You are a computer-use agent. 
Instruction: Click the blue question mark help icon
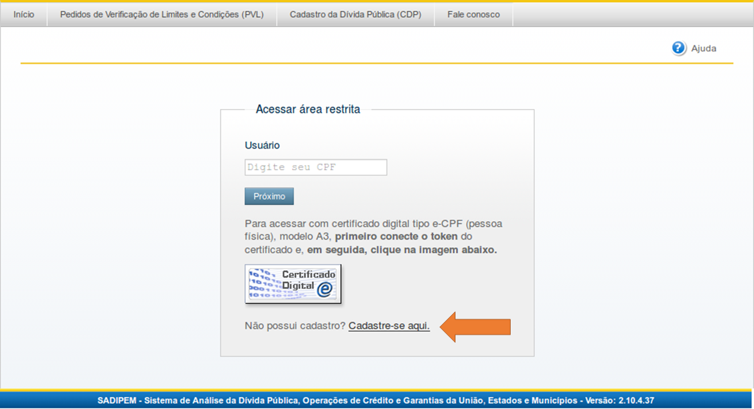pos(678,48)
